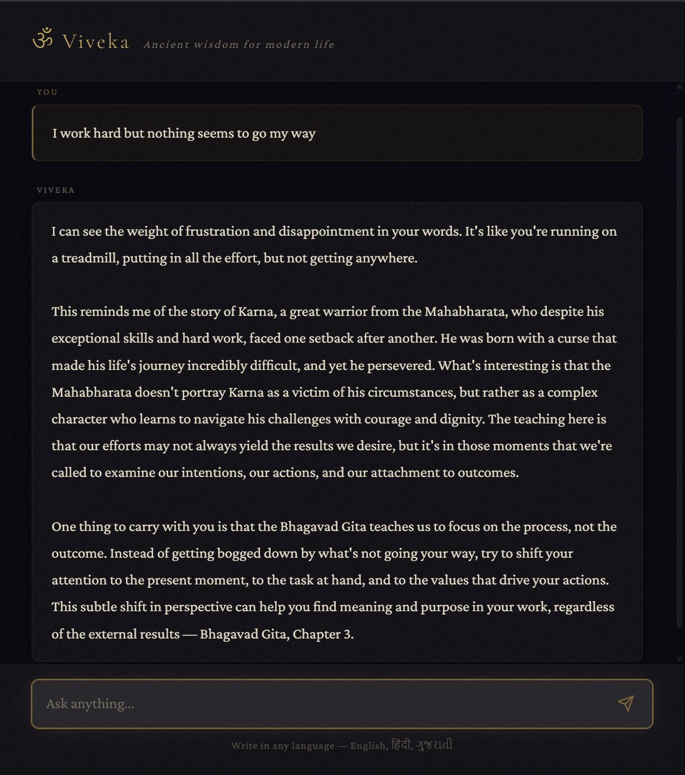
Task: Click the English language hint text
Action: (x=368, y=745)
